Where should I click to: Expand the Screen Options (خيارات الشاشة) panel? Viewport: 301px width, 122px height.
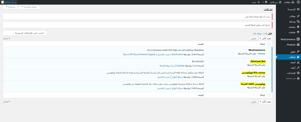coord(29,7)
